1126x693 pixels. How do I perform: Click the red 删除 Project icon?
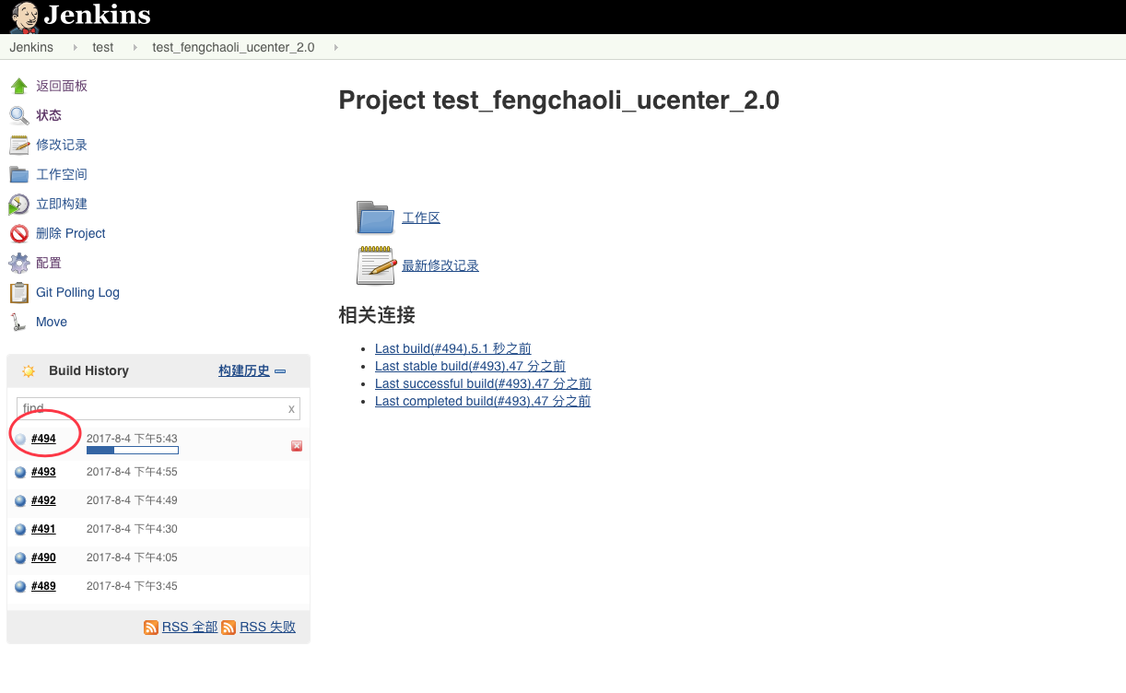click(x=19, y=233)
